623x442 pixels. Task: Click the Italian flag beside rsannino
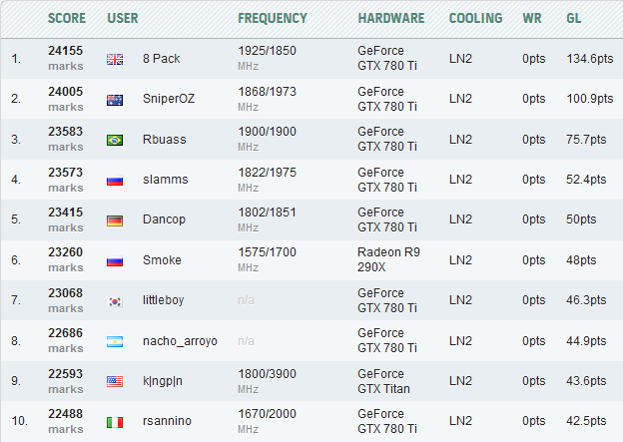pos(115,422)
